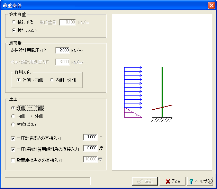Click the green post in the diagram
The image size is (217, 189).
click(162, 92)
